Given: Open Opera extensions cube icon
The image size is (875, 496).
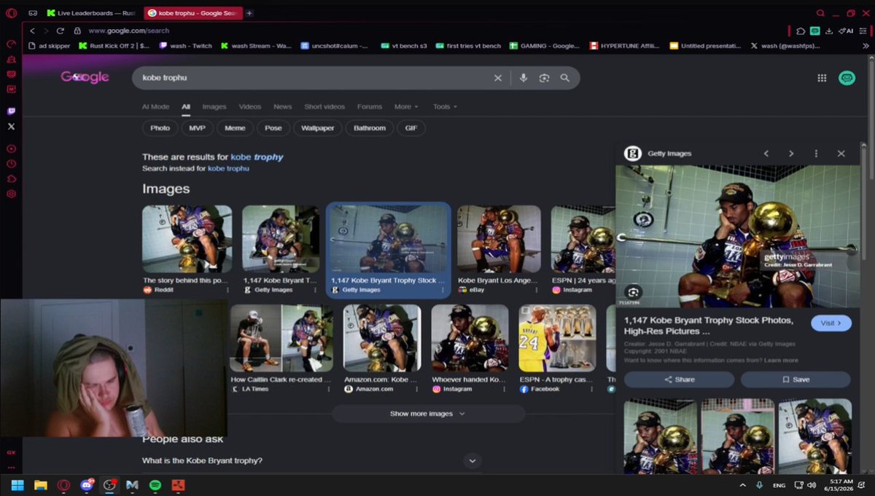Looking at the screenshot, I should 801,31.
